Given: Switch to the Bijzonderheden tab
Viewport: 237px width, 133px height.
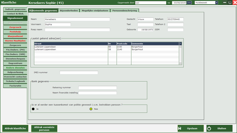Looking at the screenshot, I should [x=69, y=10].
